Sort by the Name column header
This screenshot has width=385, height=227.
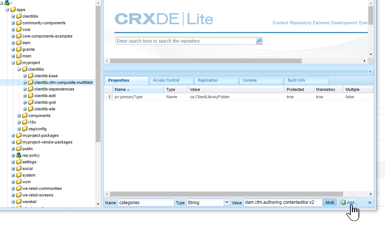tap(138, 89)
